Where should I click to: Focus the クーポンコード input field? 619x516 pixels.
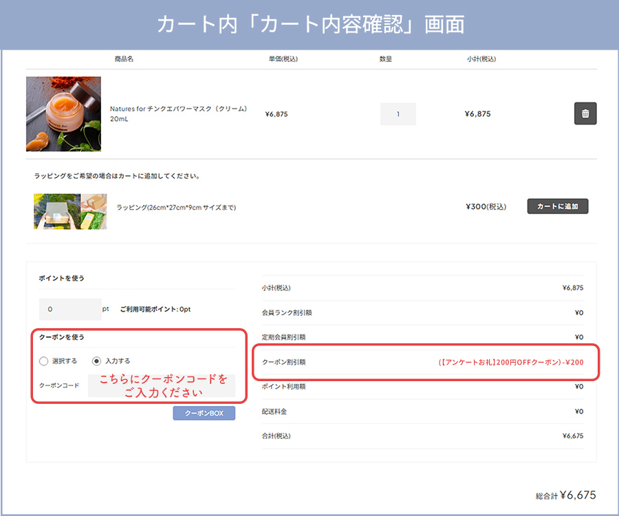(162, 385)
